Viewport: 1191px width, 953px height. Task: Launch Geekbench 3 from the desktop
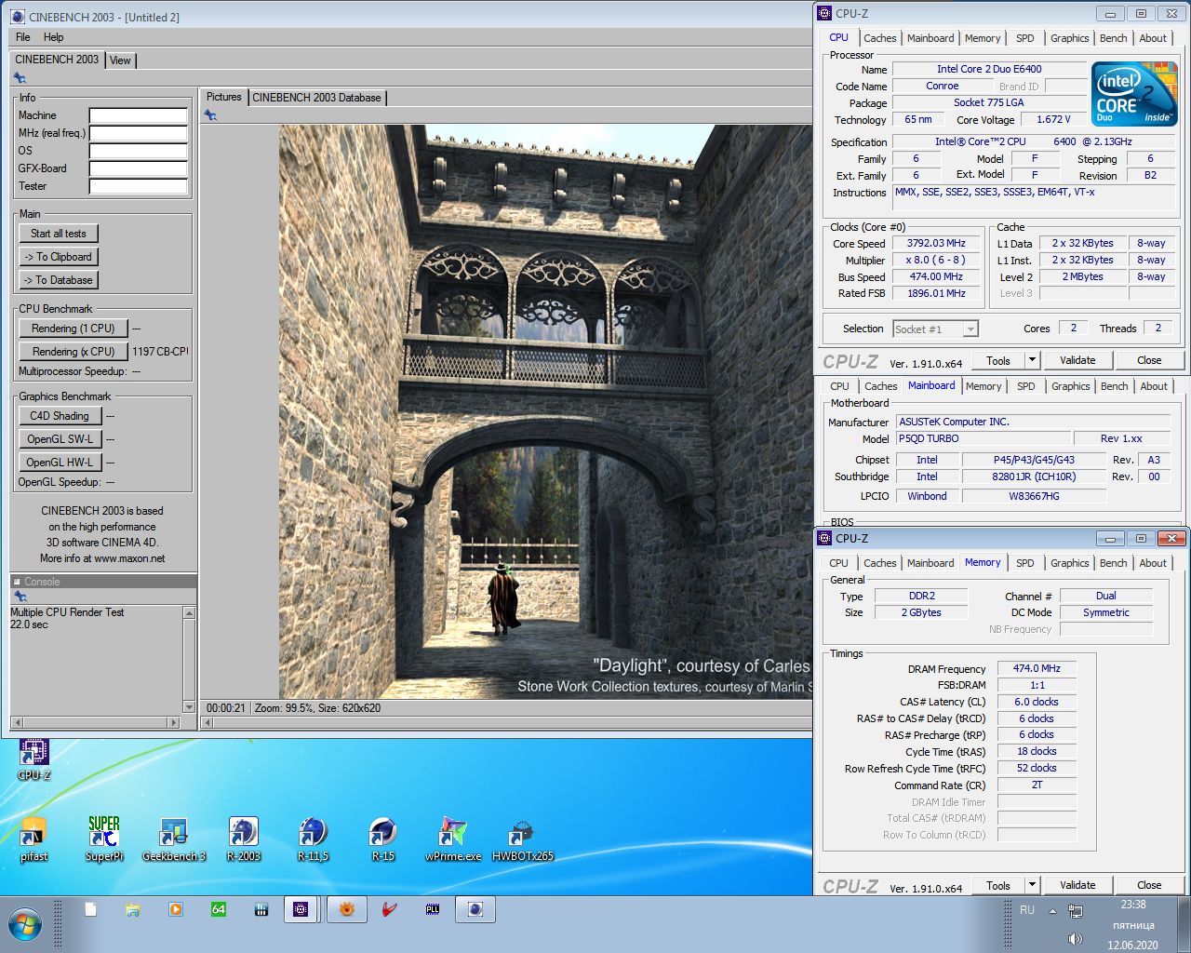pos(174,839)
